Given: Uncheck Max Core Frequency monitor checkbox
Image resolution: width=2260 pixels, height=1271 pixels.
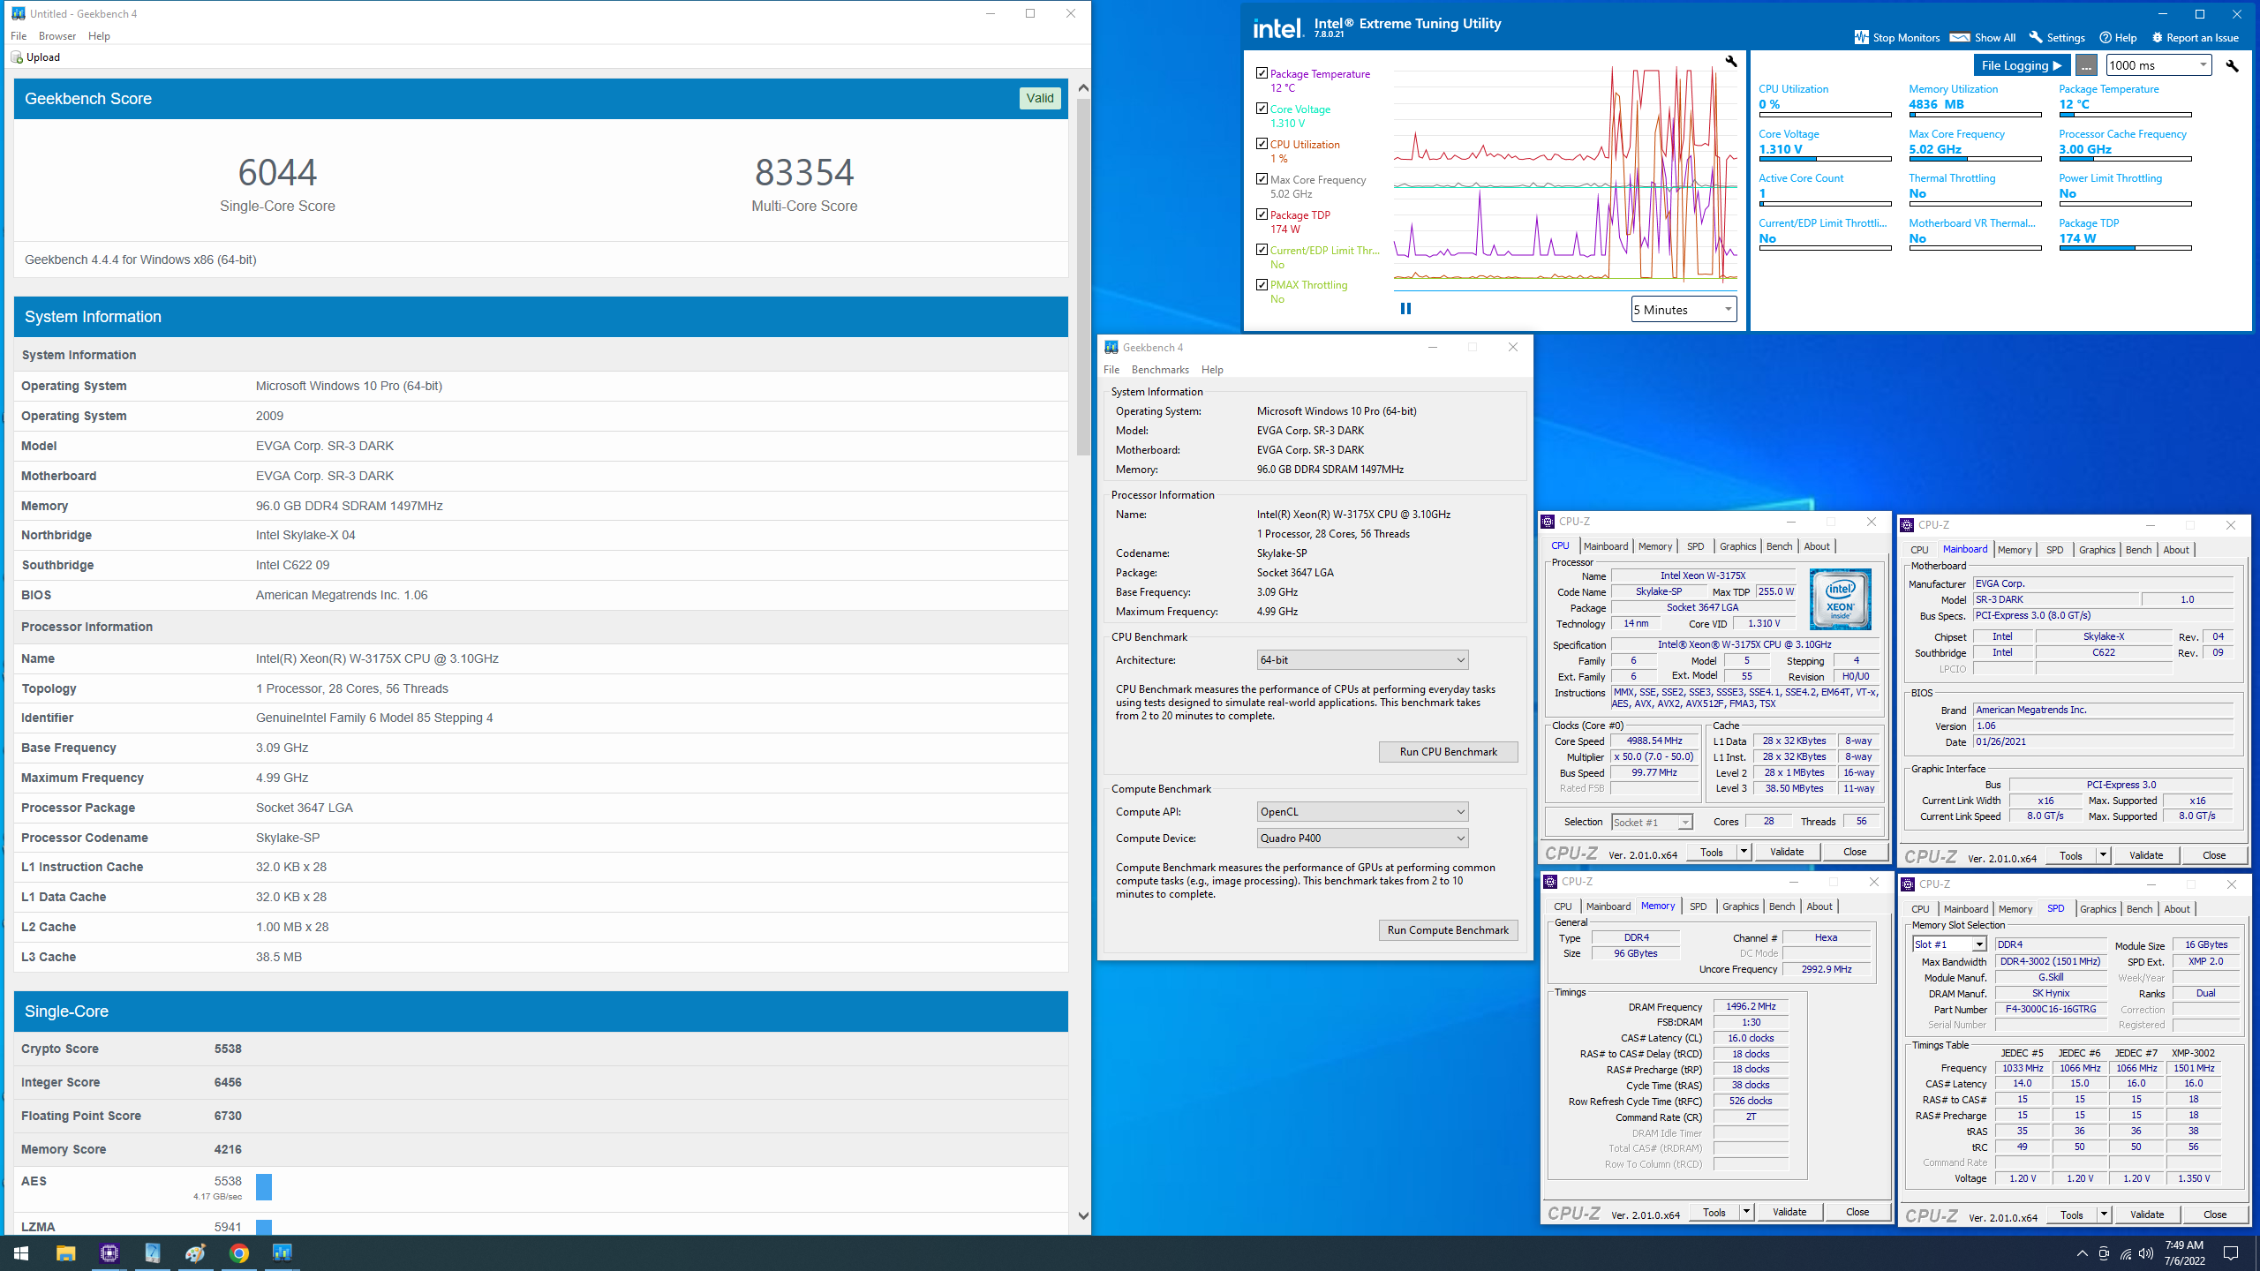Looking at the screenshot, I should 1262,179.
